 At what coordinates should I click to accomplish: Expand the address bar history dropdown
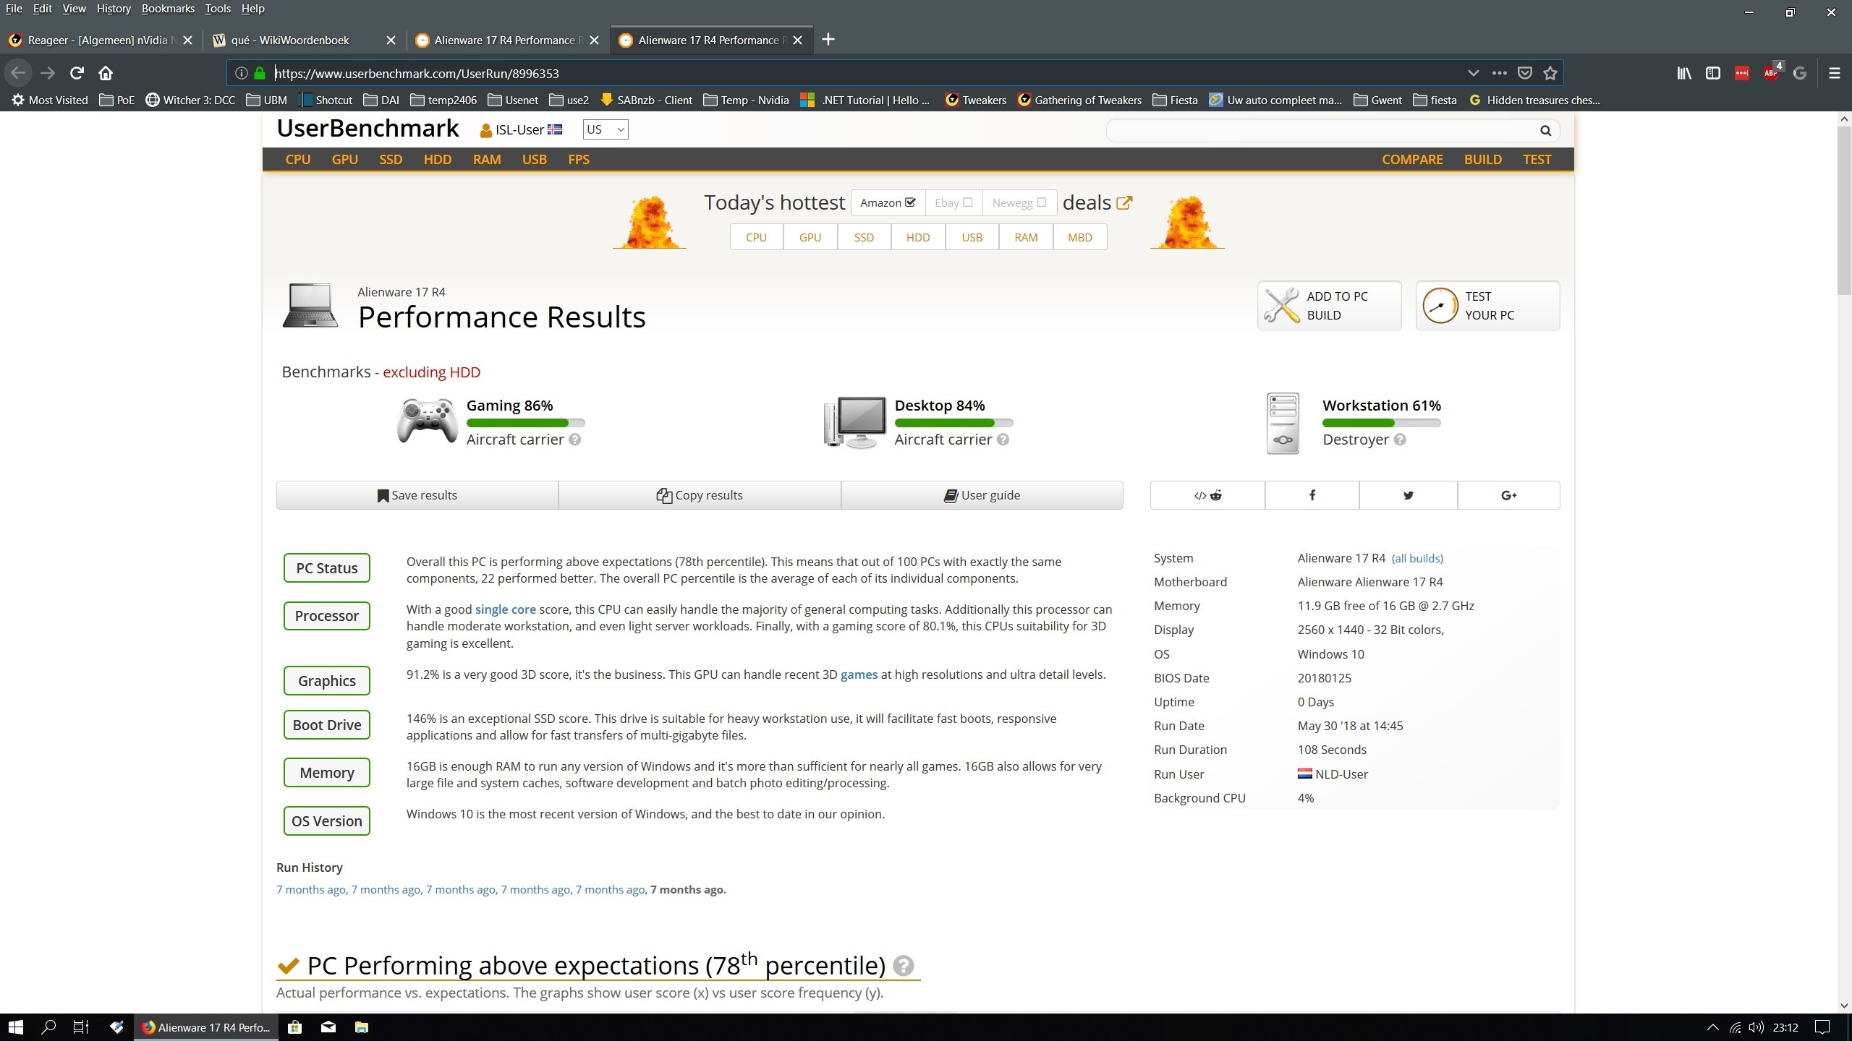tap(1473, 73)
